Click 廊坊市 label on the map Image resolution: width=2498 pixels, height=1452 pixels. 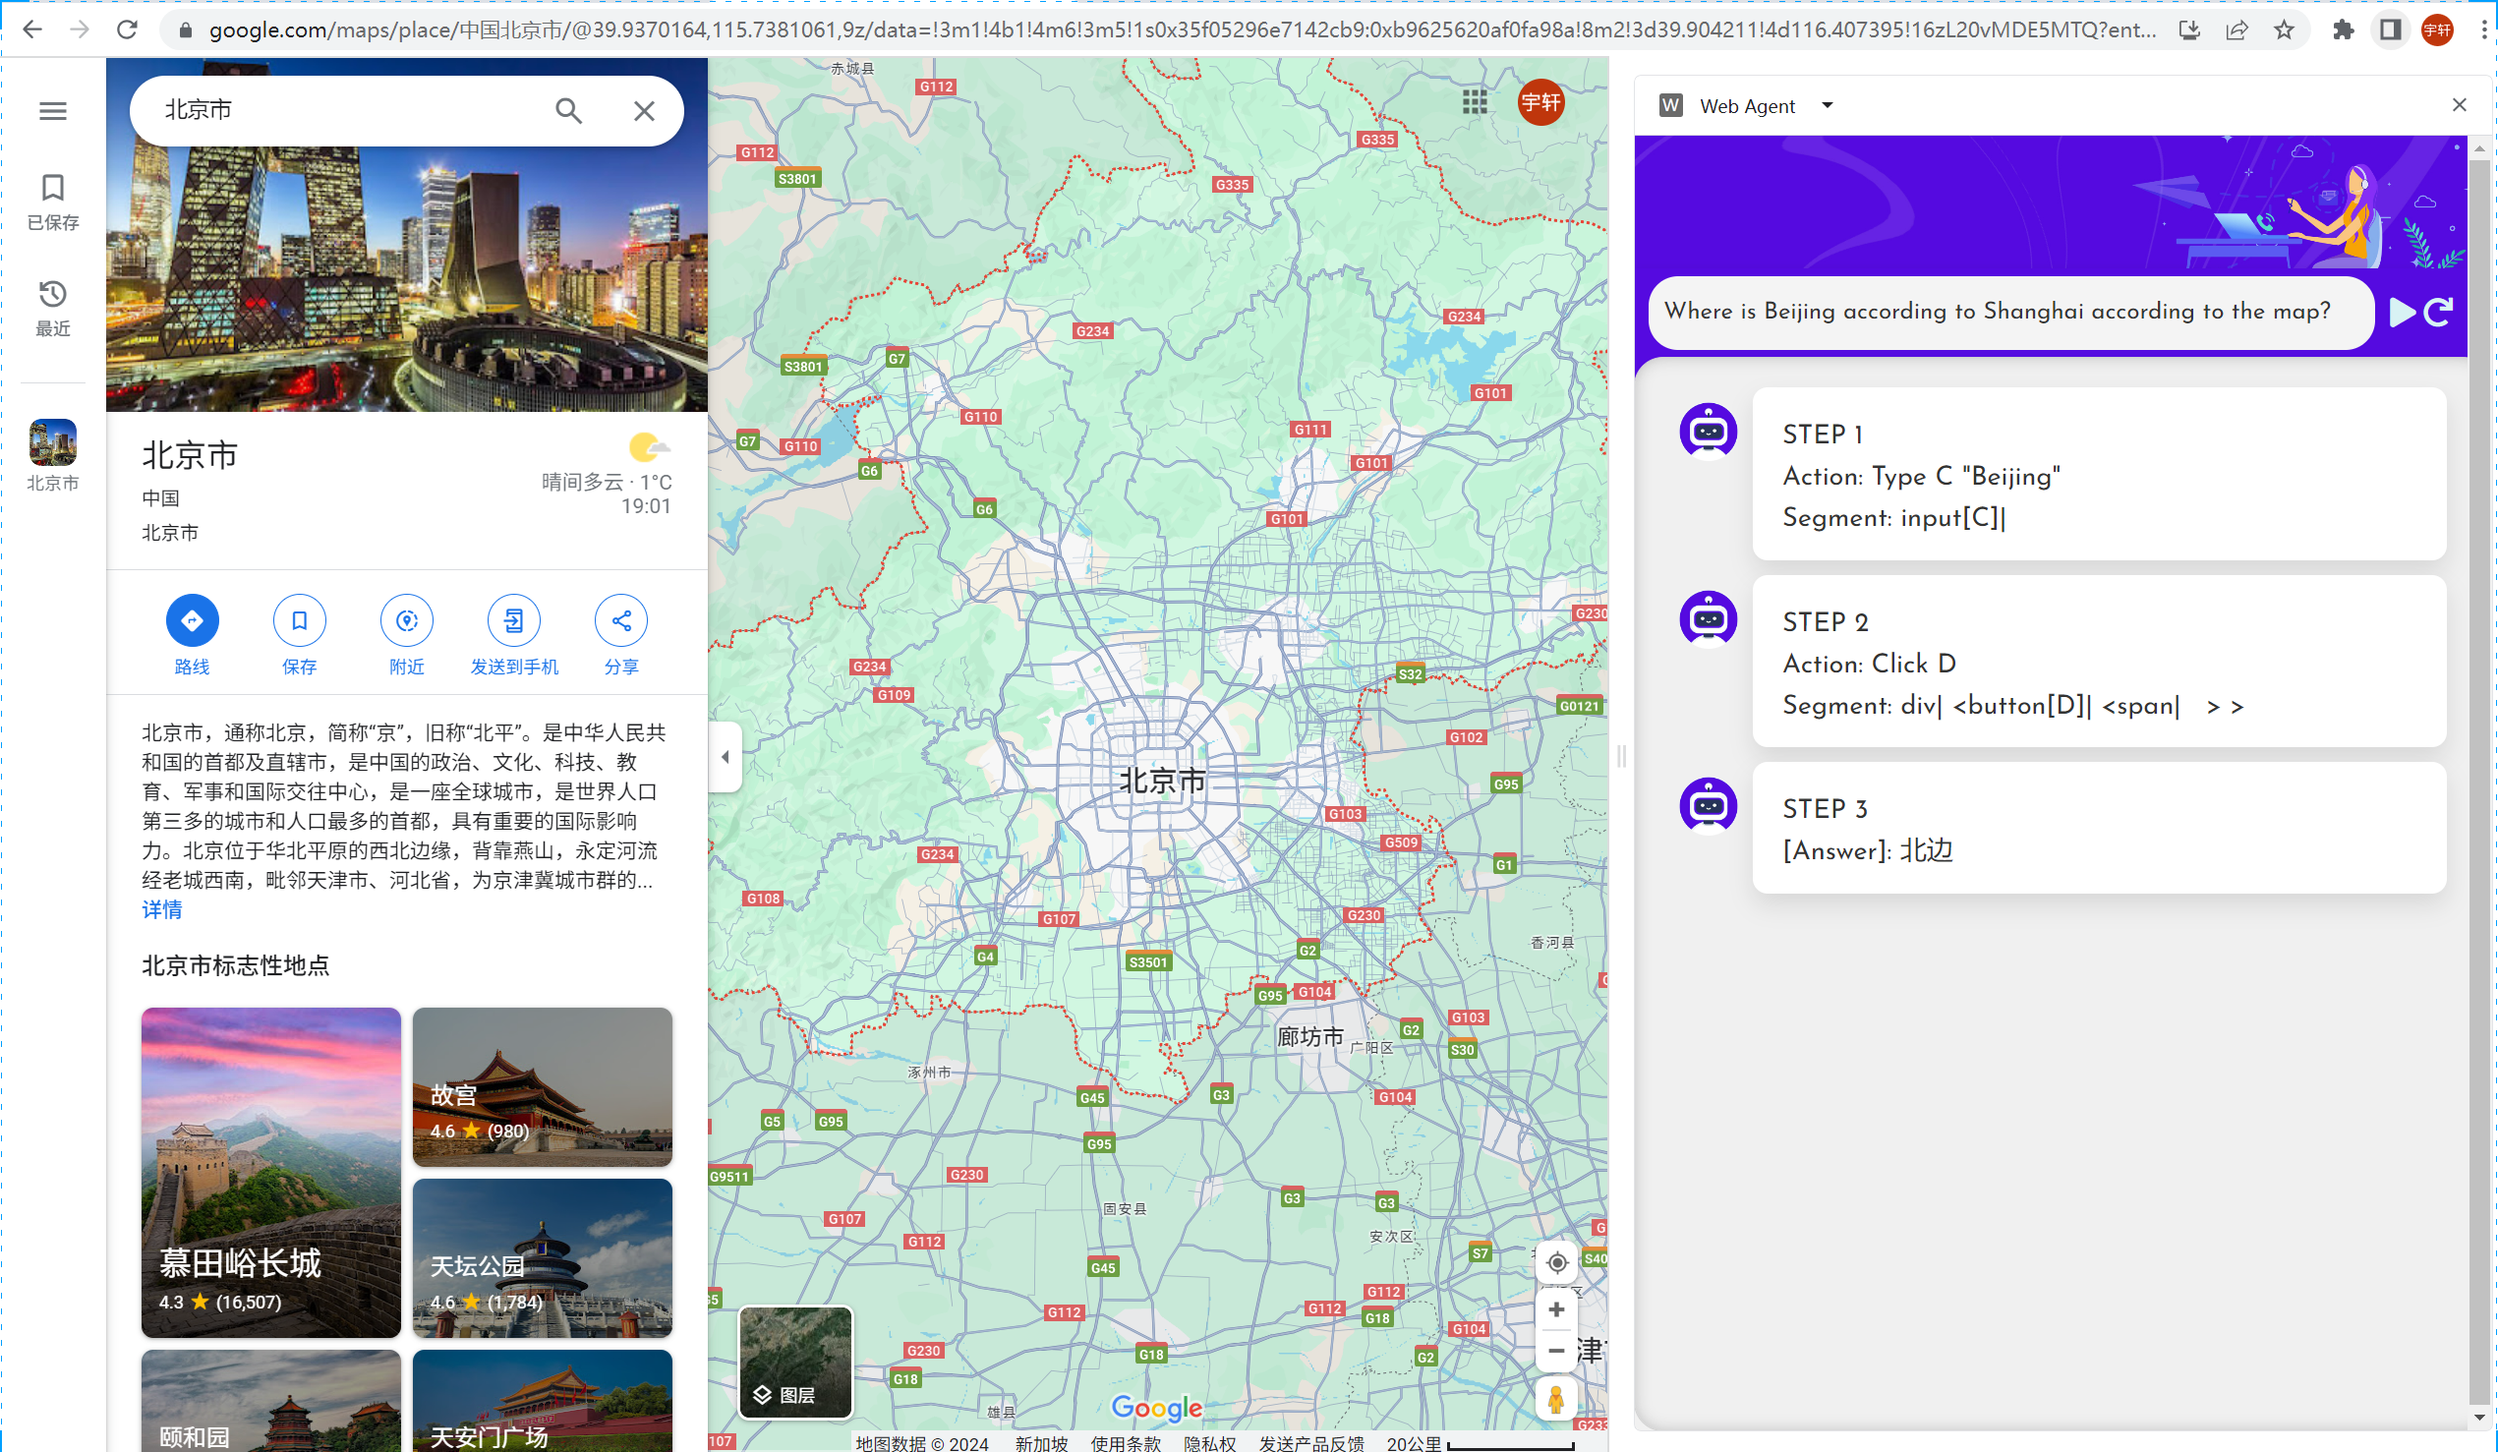coord(1309,1037)
